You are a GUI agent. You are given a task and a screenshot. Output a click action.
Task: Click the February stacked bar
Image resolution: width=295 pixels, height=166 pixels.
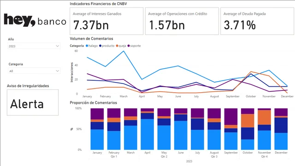(114, 129)
